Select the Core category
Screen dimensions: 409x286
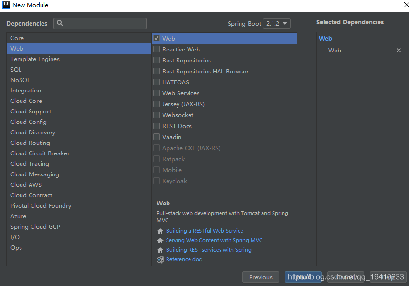click(x=79, y=38)
